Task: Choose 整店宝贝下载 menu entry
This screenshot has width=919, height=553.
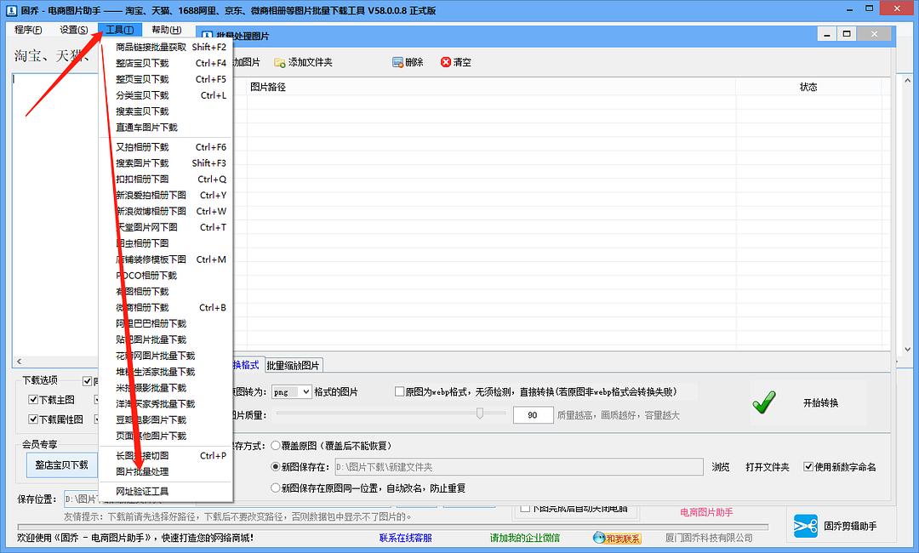Action: click(x=167, y=63)
